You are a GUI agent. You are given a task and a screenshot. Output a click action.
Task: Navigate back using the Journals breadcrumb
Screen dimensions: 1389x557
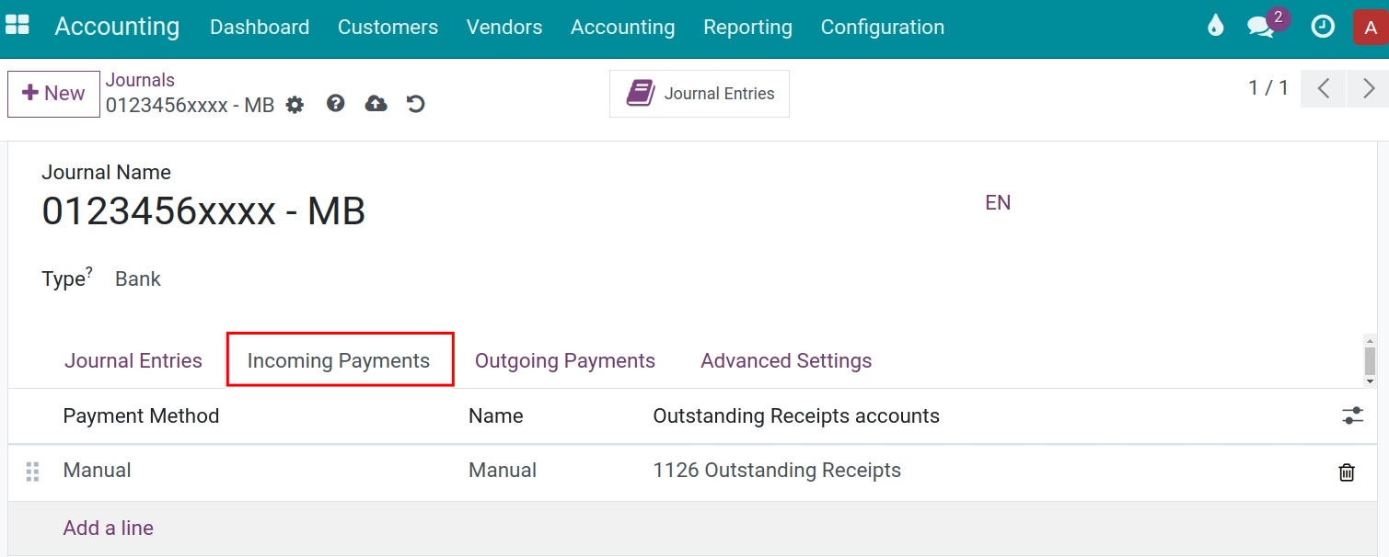(140, 80)
